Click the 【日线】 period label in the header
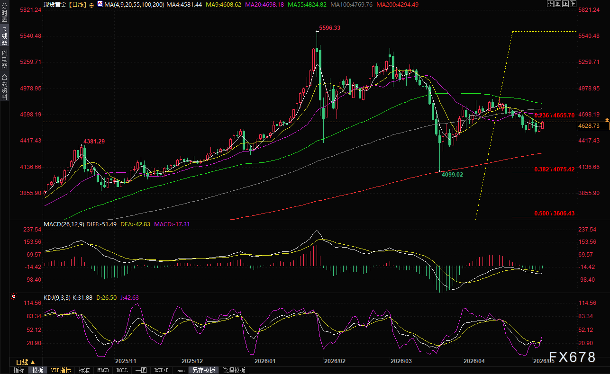Screen dimensions: 610x374 (77, 4)
